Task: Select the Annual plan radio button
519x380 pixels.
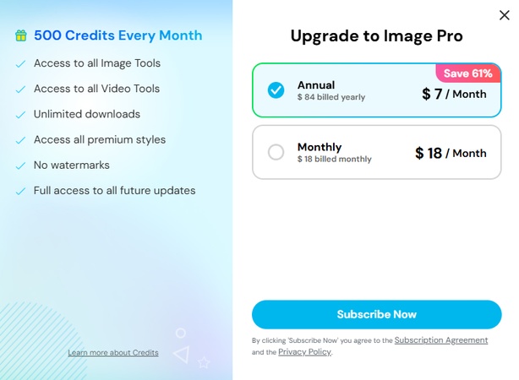Action: (276, 90)
